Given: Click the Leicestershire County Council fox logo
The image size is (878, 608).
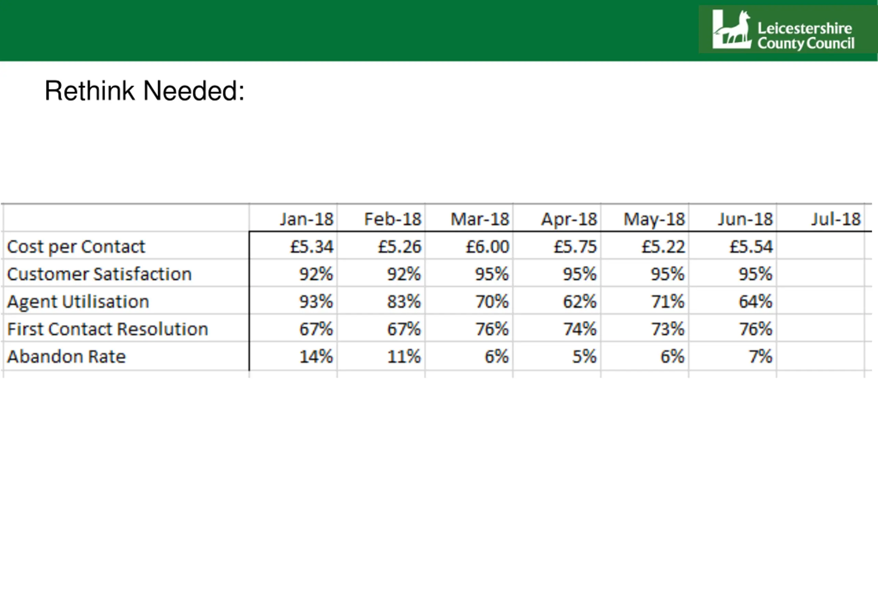Looking at the screenshot, I should tap(732, 29).
